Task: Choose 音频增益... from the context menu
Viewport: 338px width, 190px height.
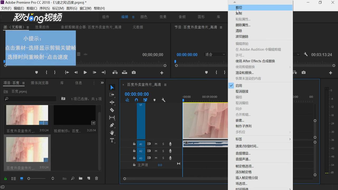Action: point(260,153)
